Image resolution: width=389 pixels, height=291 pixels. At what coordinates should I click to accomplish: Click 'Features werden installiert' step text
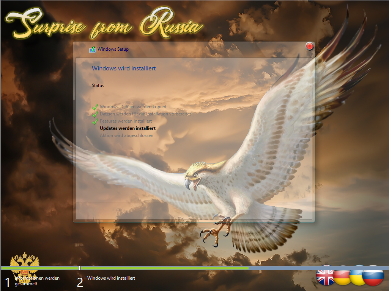(126, 121)
